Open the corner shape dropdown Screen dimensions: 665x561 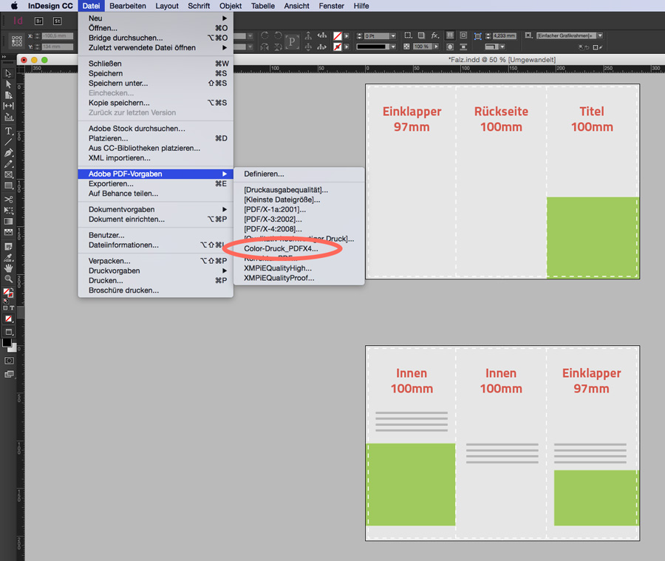tap(502, 47)
